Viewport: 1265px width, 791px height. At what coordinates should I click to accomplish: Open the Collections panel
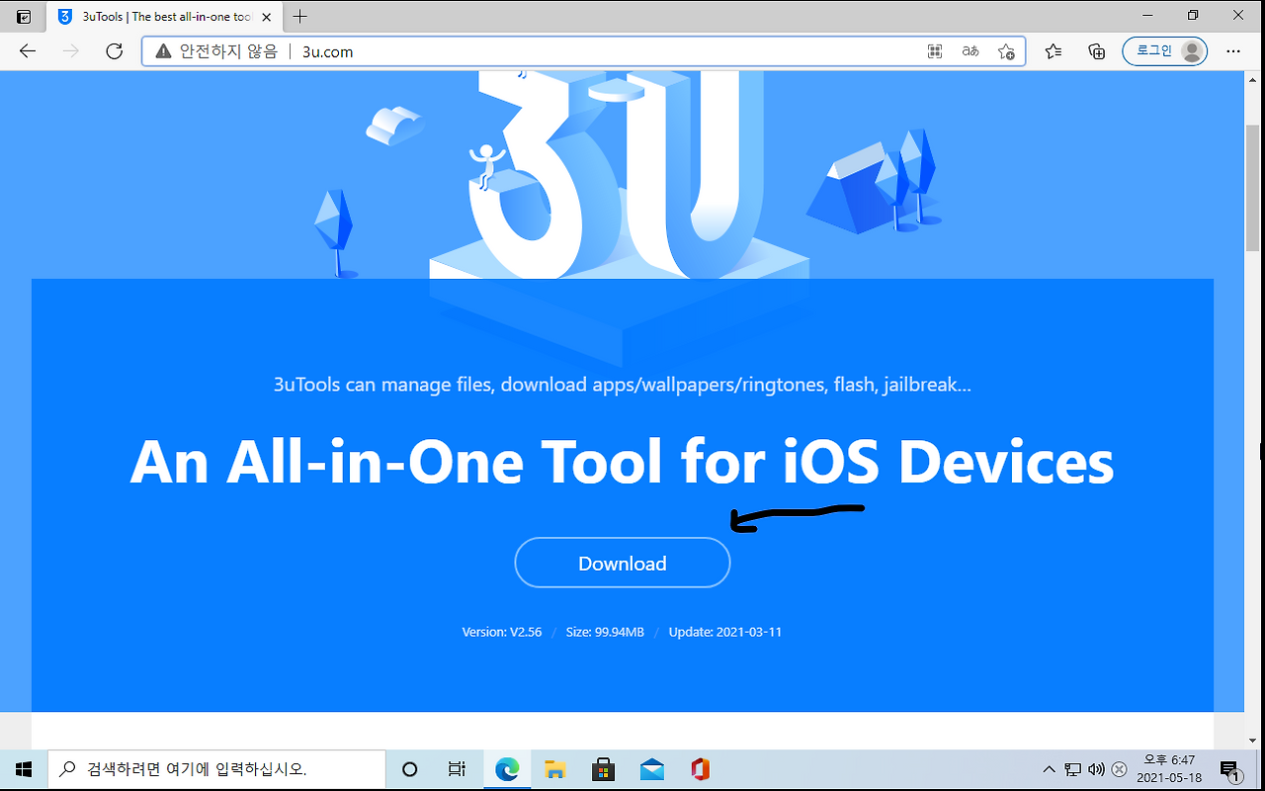coord(1096,51)
